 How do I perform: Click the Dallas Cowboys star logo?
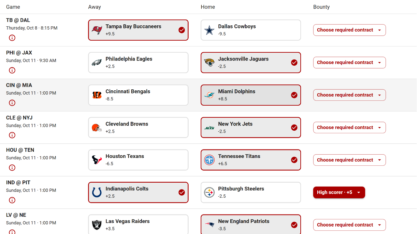[209, 30]
